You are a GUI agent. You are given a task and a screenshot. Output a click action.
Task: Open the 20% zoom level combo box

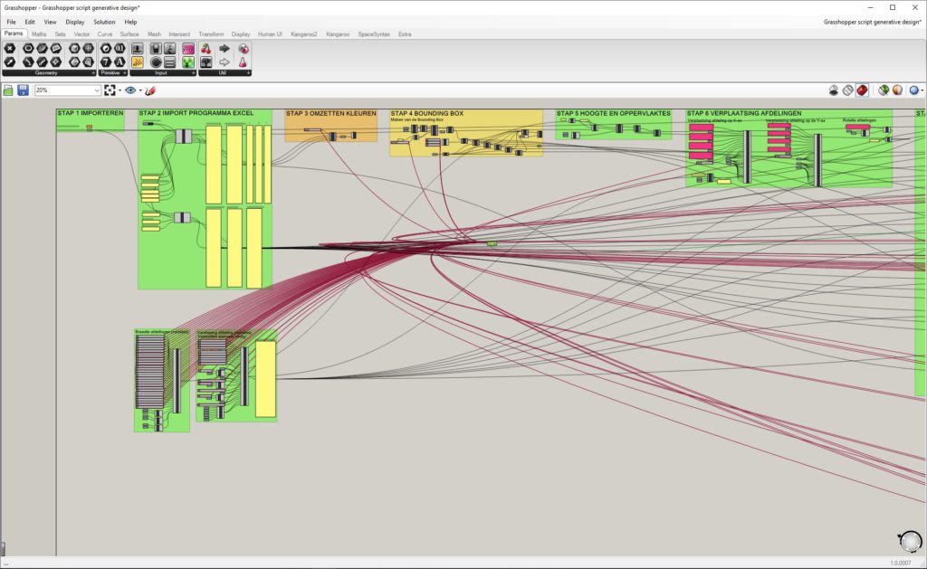point(97,90)
